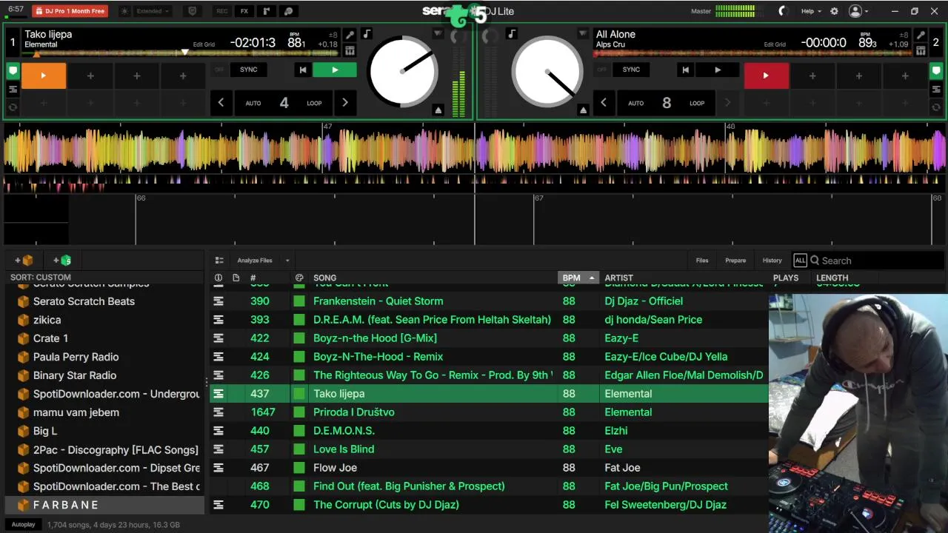
Task: Open the REC recording panel
Action: [x=221, y=11]
